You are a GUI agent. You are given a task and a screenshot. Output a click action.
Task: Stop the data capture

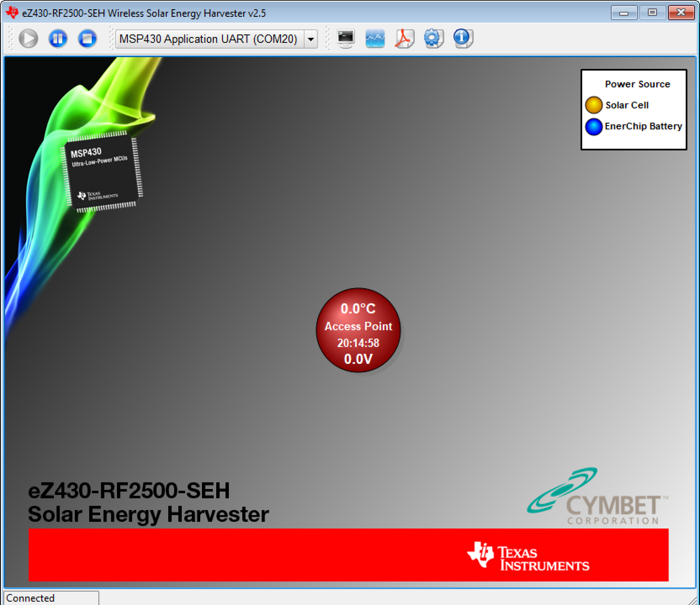[87, 39]
